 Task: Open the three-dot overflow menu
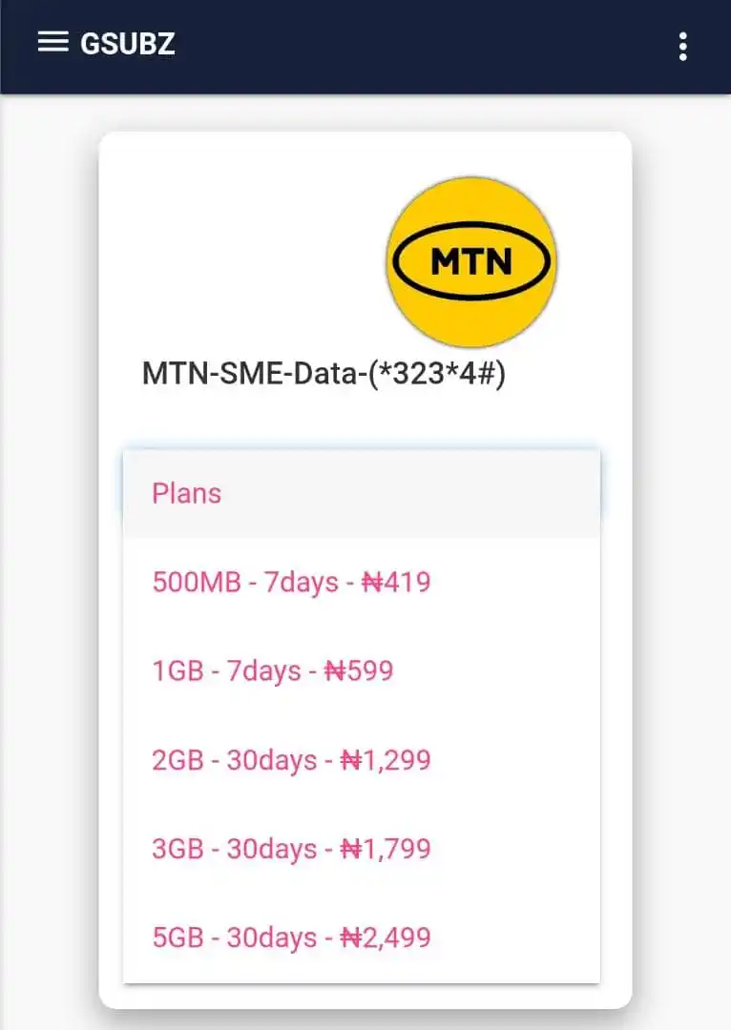pyautogui.click(x=683, y=47)
